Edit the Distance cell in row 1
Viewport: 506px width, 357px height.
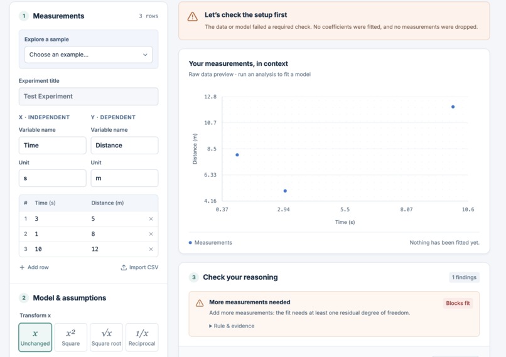coord(117,219)
